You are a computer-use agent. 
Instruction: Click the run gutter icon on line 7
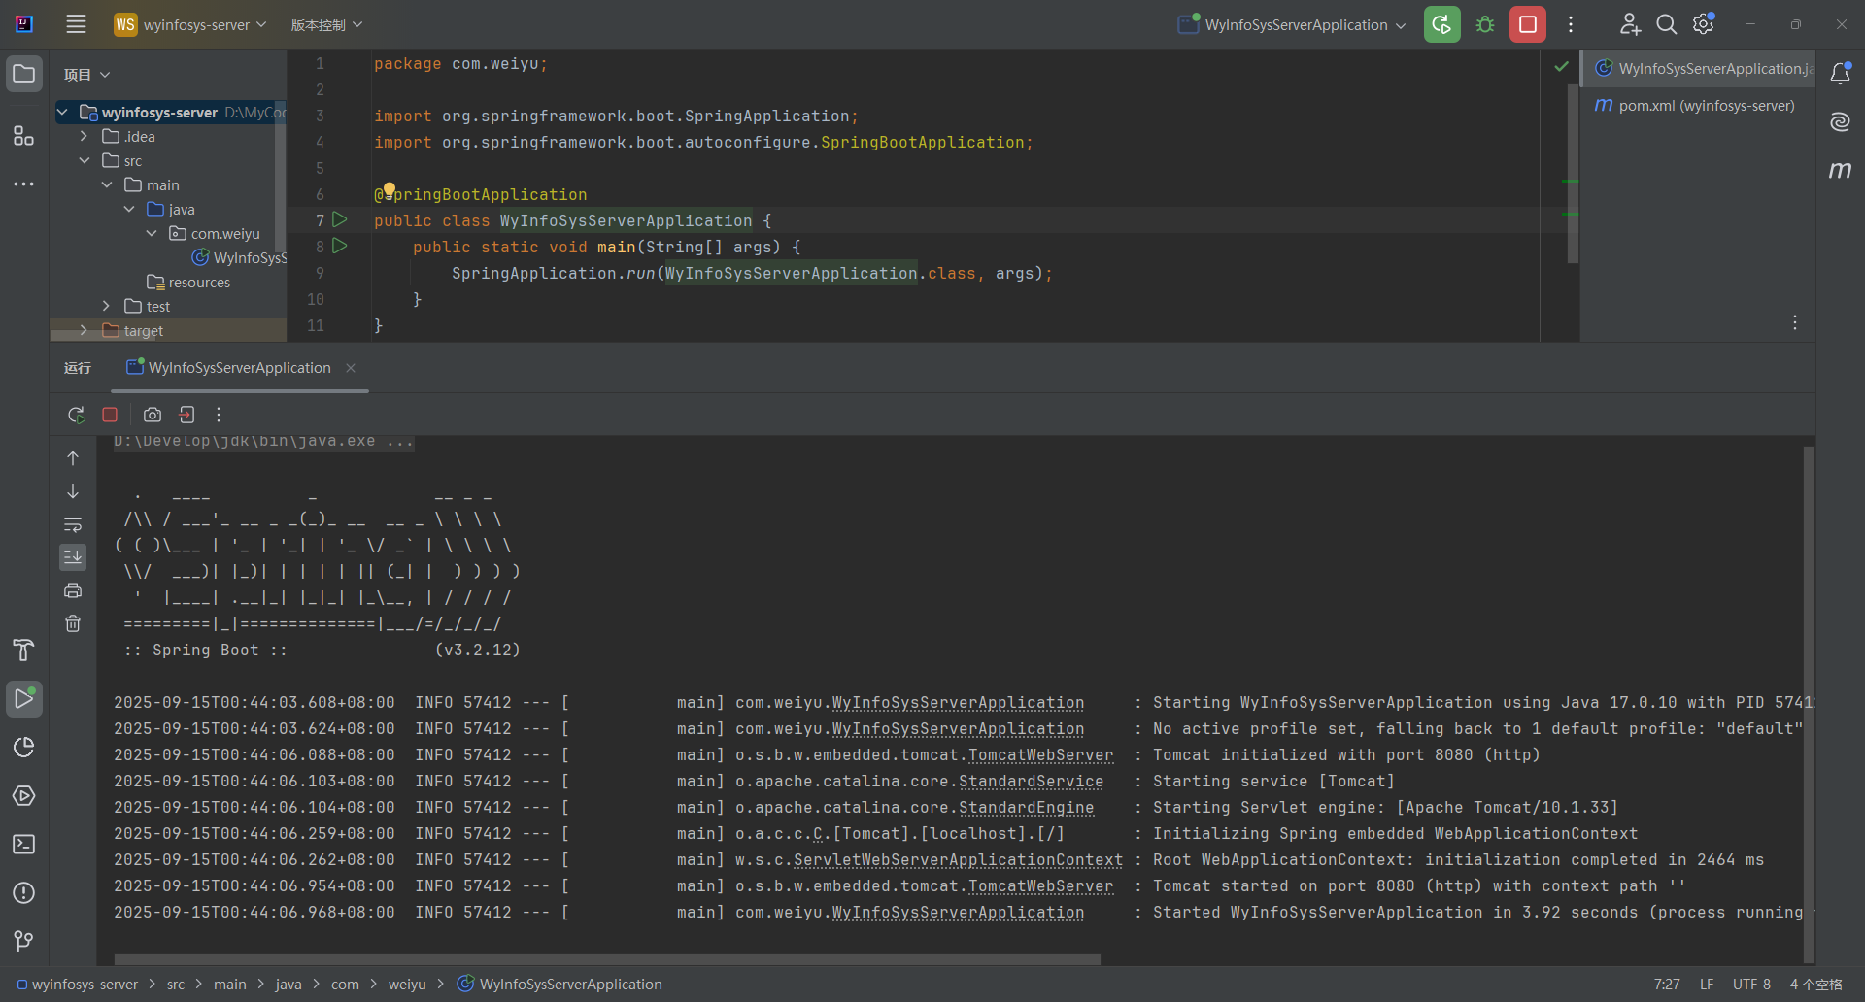pyautogui.click(x=340, y=220)
